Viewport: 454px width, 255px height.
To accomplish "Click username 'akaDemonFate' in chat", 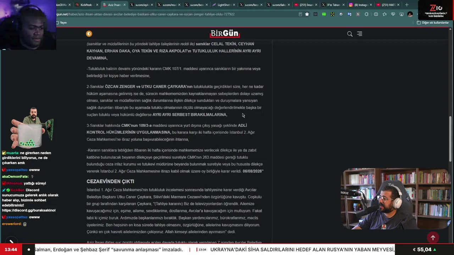I will click(15, 177).
